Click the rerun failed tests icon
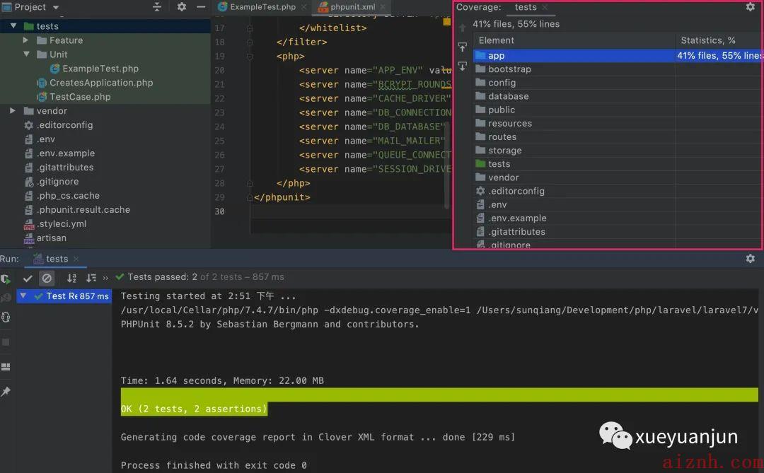Image resolution: width=764 pixels, height=473 pixels. tap(6, 298)
